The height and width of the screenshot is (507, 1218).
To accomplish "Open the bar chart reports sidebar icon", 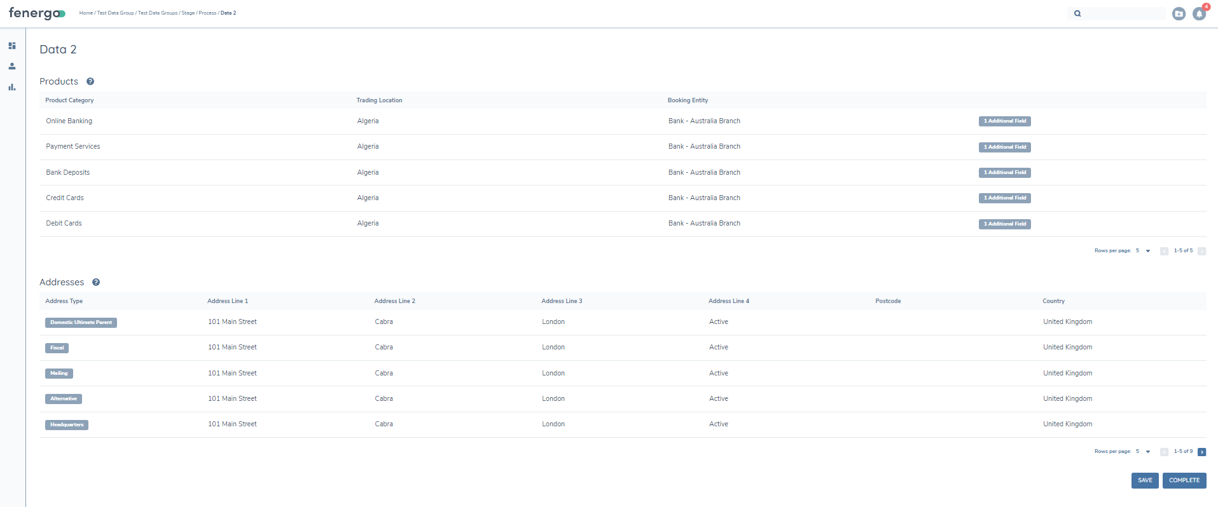I will [x=12, y=87].
